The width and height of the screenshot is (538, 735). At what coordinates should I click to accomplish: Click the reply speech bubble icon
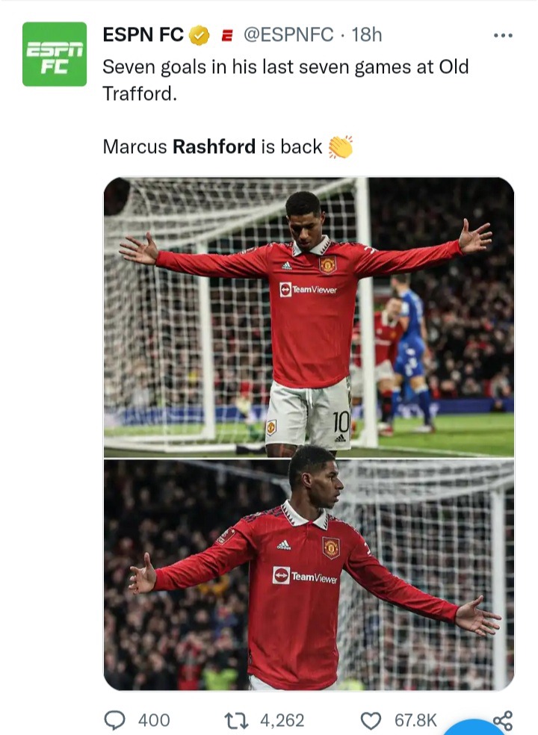click(114, 720)
